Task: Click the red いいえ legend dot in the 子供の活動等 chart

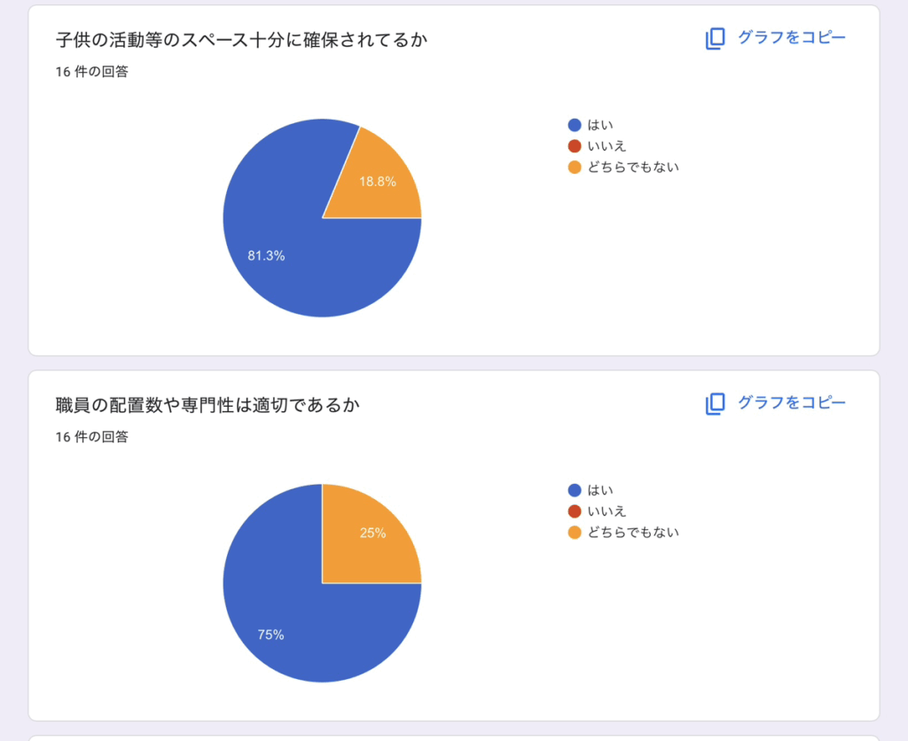Action: 575,145
